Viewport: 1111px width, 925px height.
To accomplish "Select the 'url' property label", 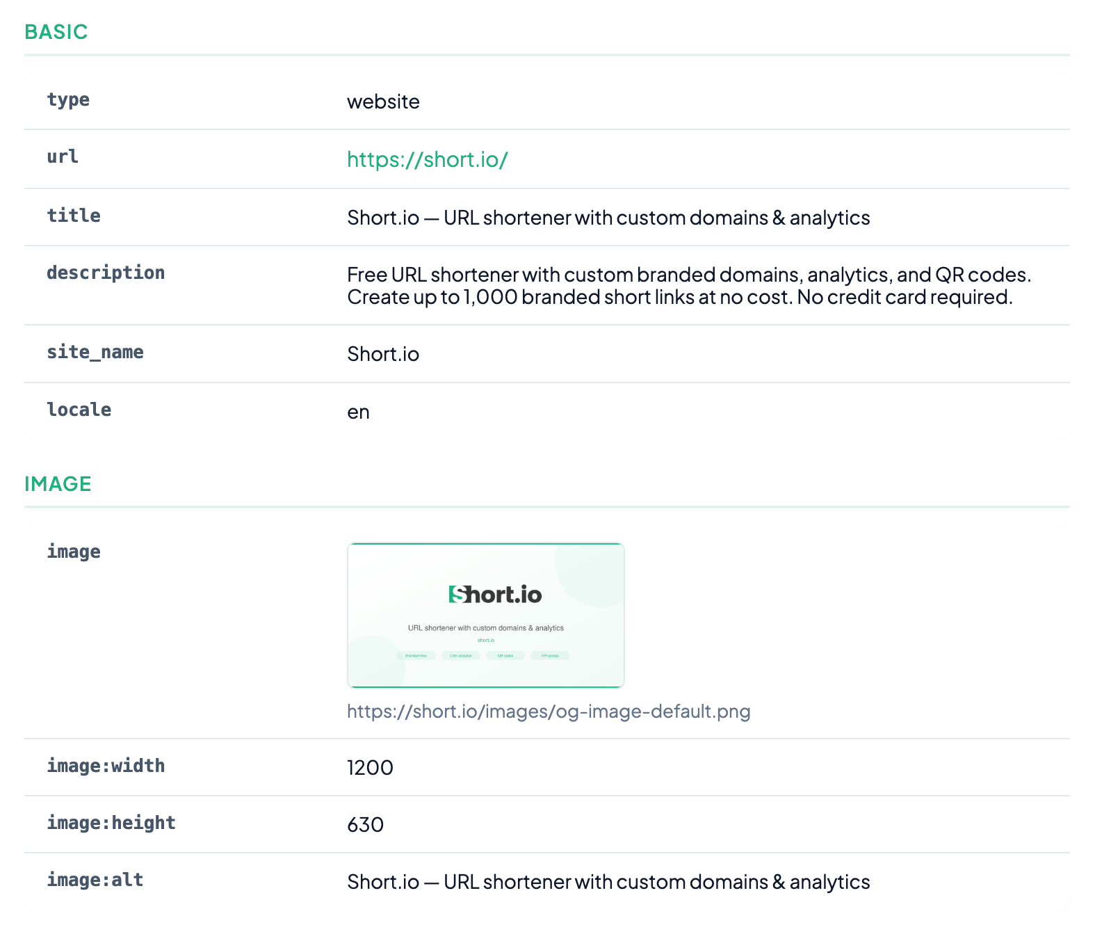I will tap(63, 156).
